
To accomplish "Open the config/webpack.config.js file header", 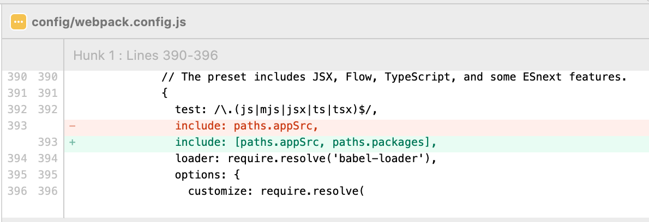I will click(x=109, y=22).
